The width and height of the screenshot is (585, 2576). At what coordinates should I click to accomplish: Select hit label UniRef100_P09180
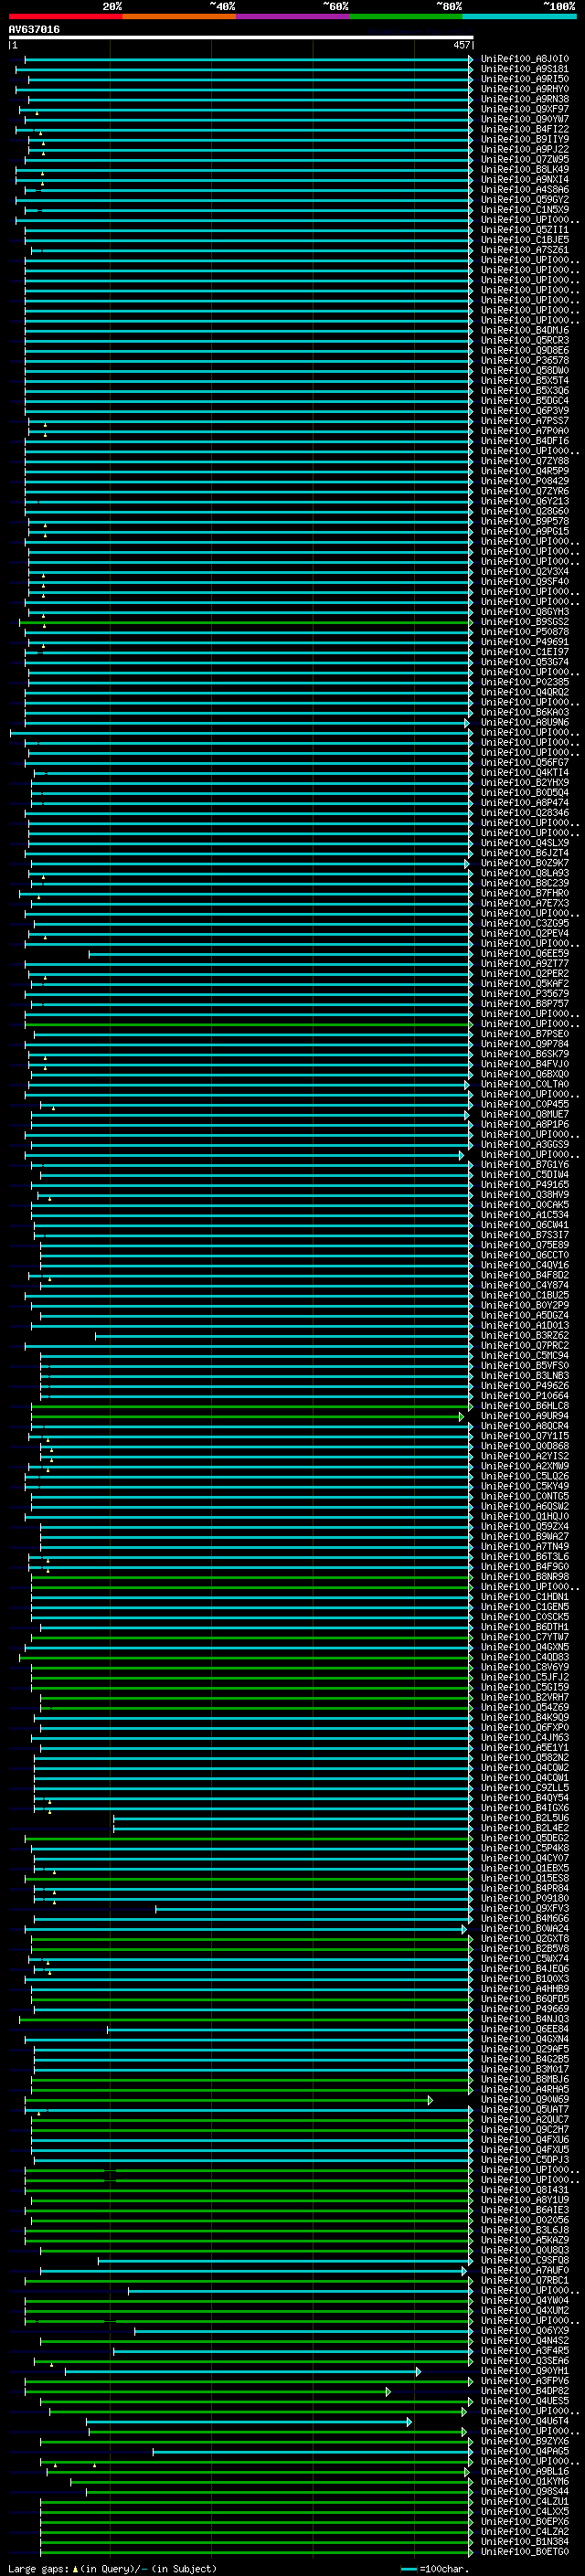524,1899
